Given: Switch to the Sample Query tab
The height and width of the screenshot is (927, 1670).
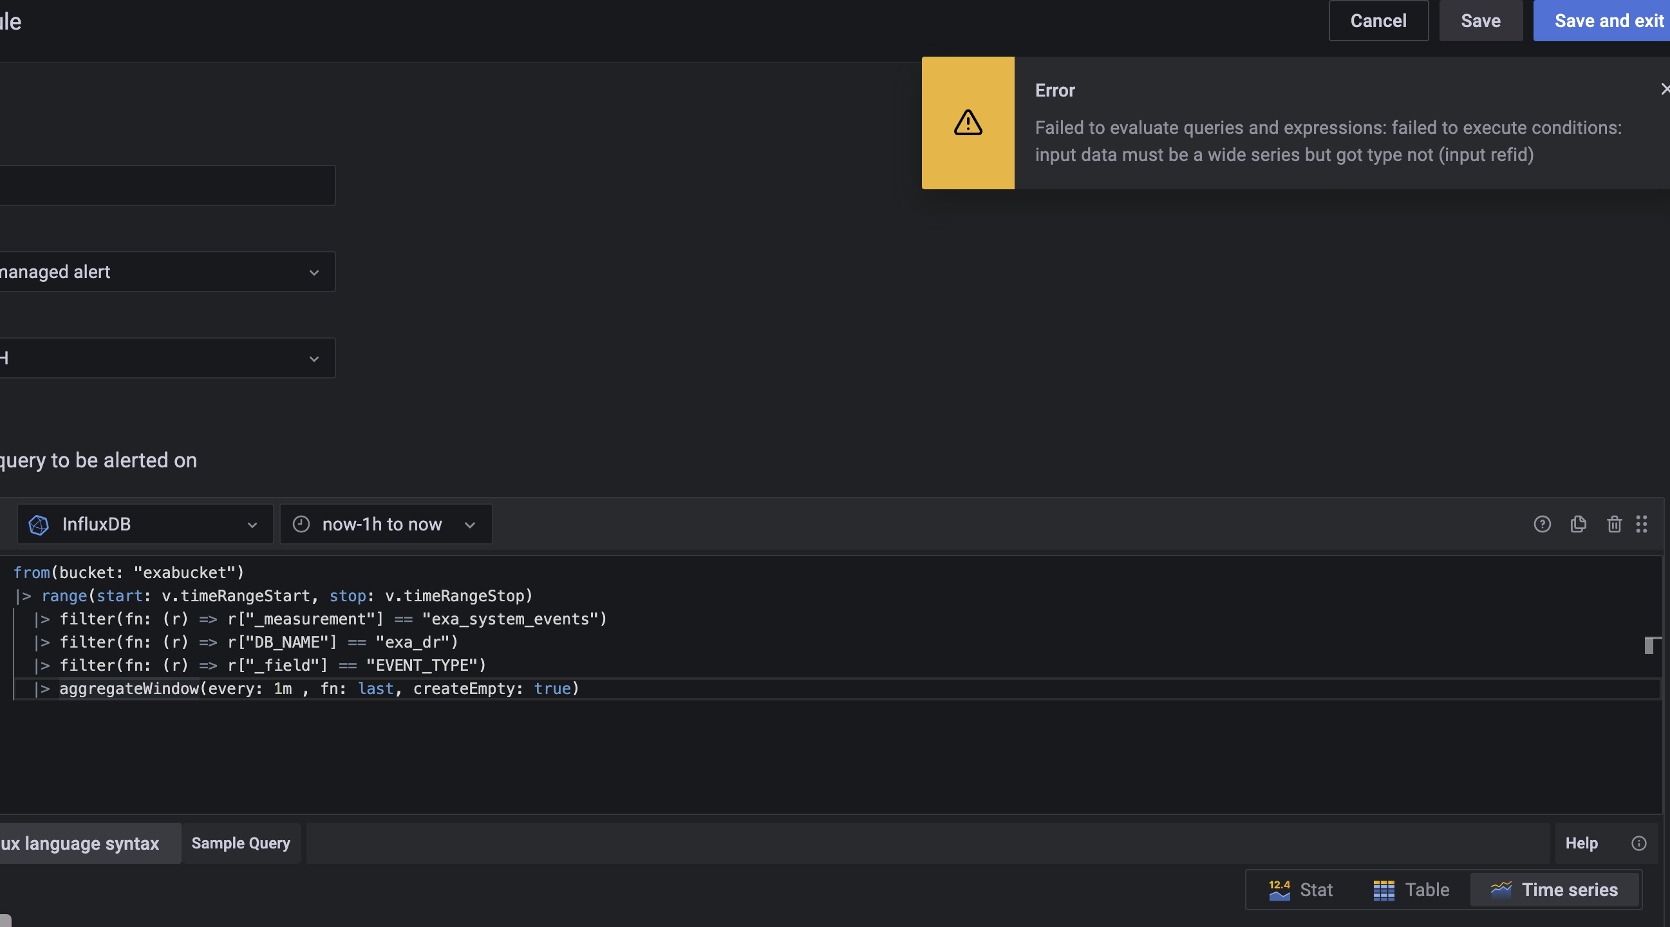Looking at the screenshot, I should 241,843.
